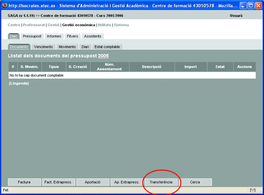Screen dimensions: 264x195
Task: Click 'No hi ha cap document comptable' row
Action: pyautogui.click(x=132, y=75)
